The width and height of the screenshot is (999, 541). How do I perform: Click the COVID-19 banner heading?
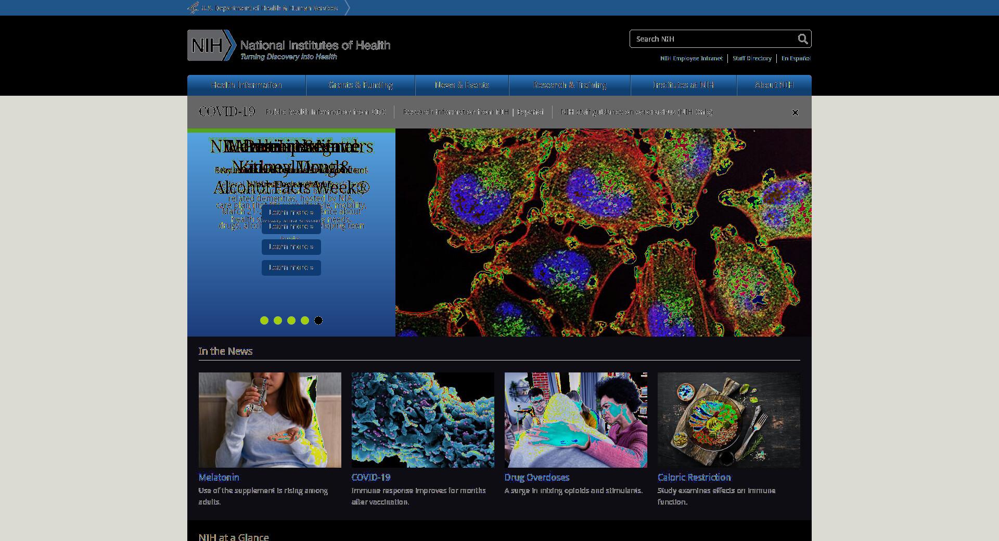click(227, 112)
